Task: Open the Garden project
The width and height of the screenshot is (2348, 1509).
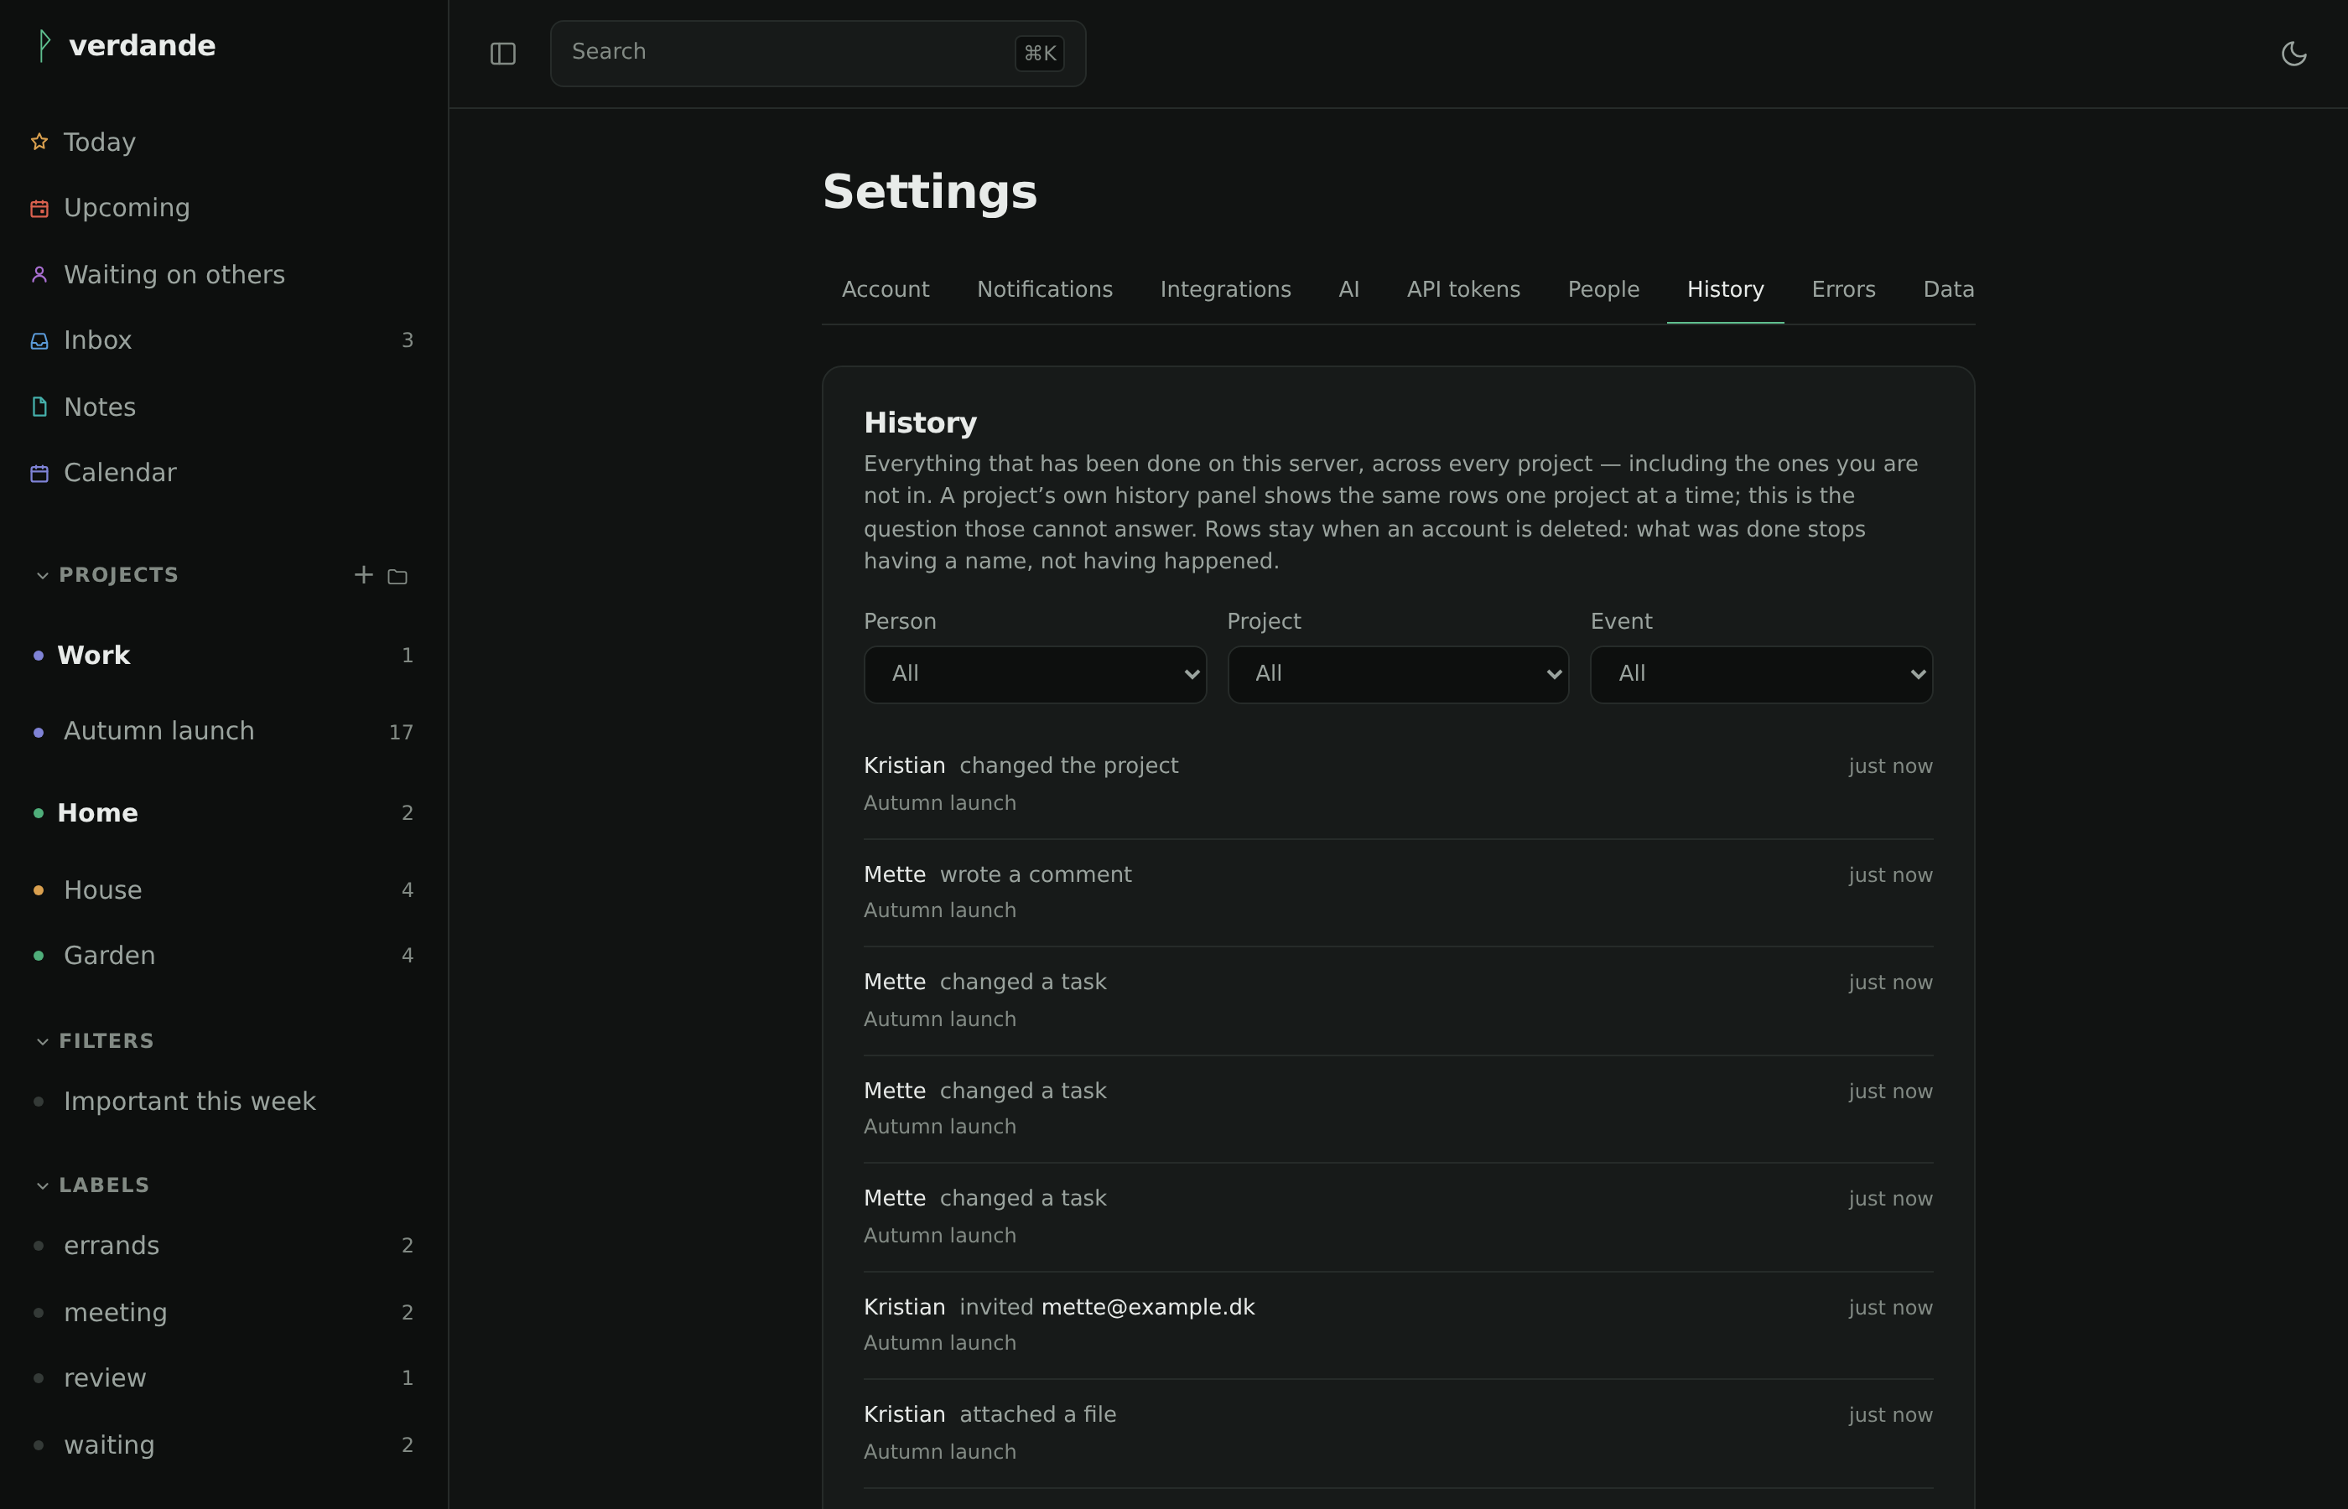Action: (x=223, y=957)
